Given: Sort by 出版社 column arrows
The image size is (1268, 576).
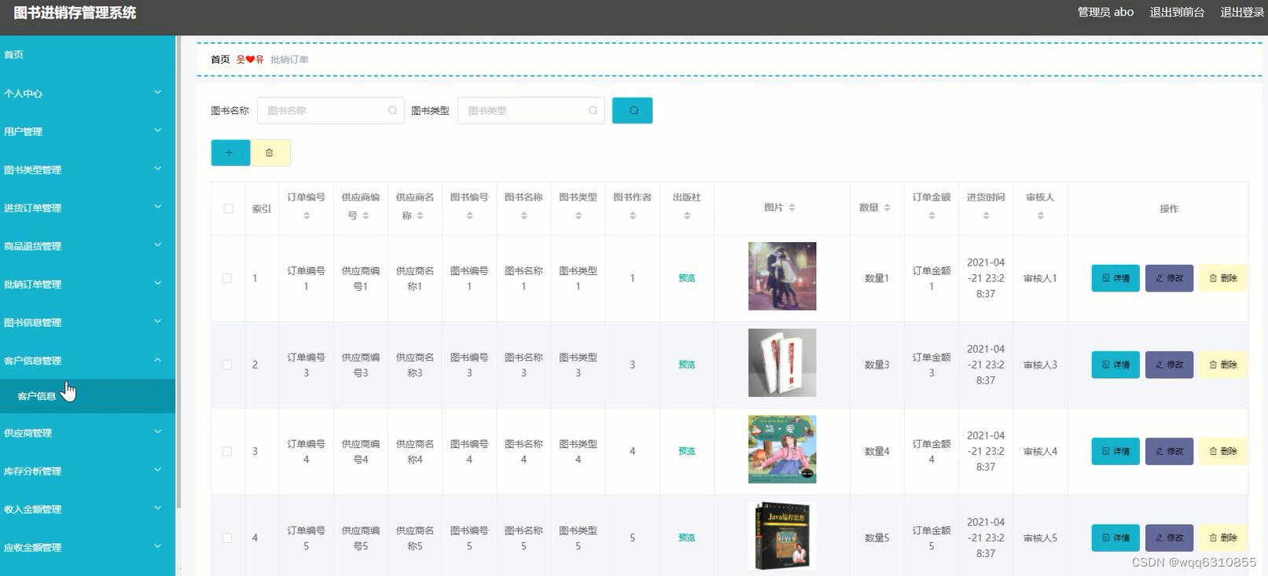Looking at the screenshot, I should click(x=686, y=215).
